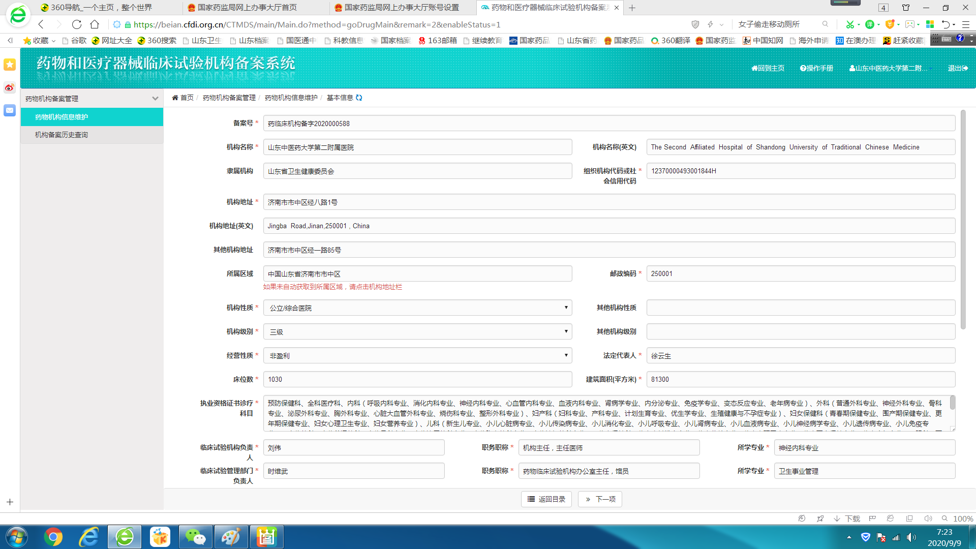
Task: Open the colorful app grid extension
Action: click(930, 24)
